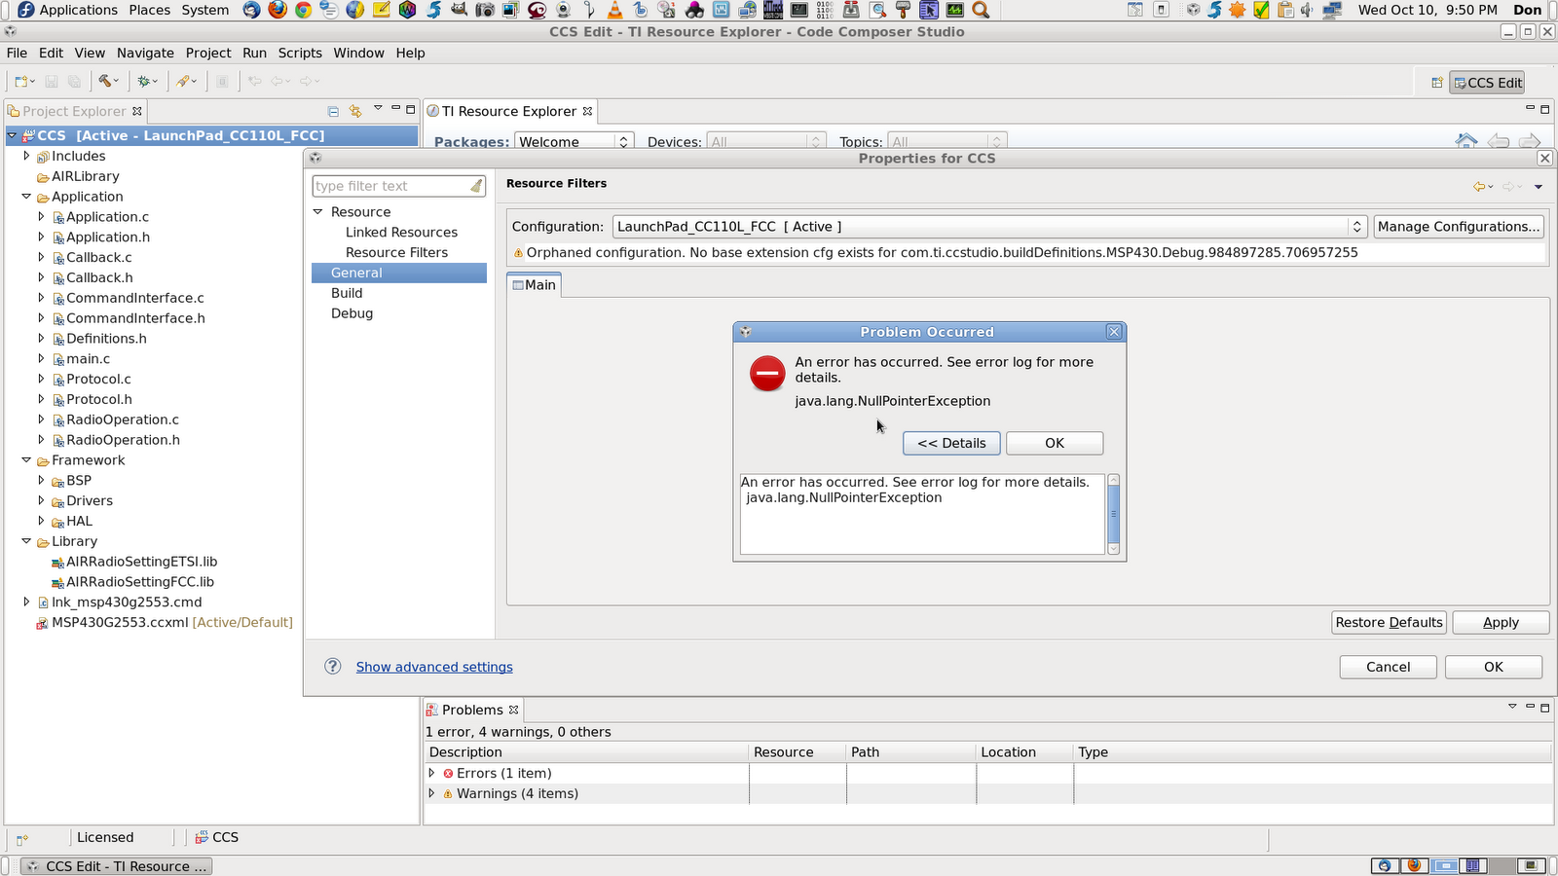Expand the BSP folder
Viewport: 1558px width, 876px height.
click(41, 481)
